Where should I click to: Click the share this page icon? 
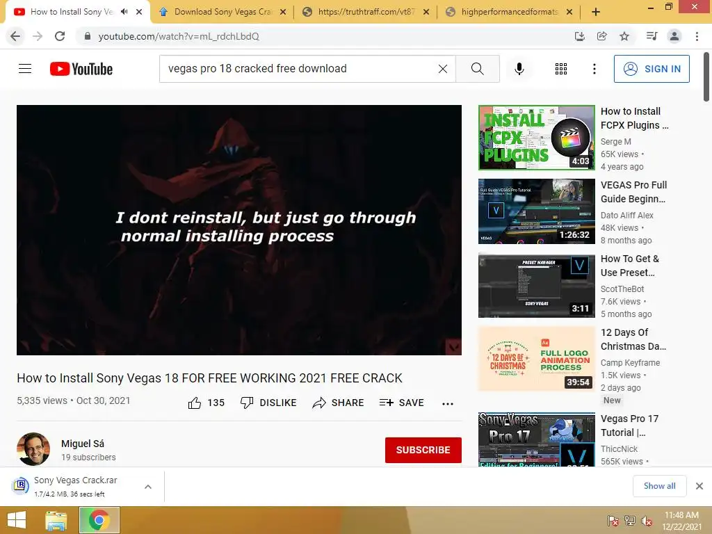602,36
